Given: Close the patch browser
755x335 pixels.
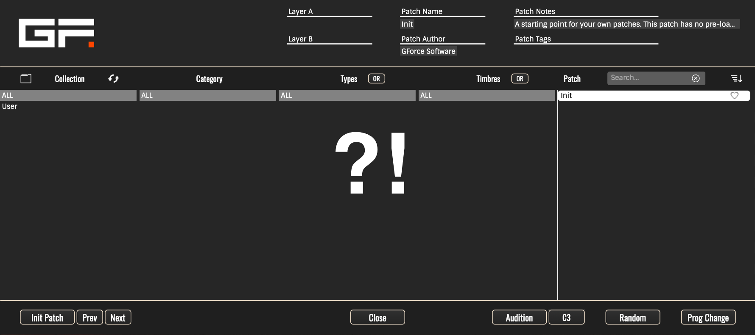Looking at the screenshot, I should point(377,318).
